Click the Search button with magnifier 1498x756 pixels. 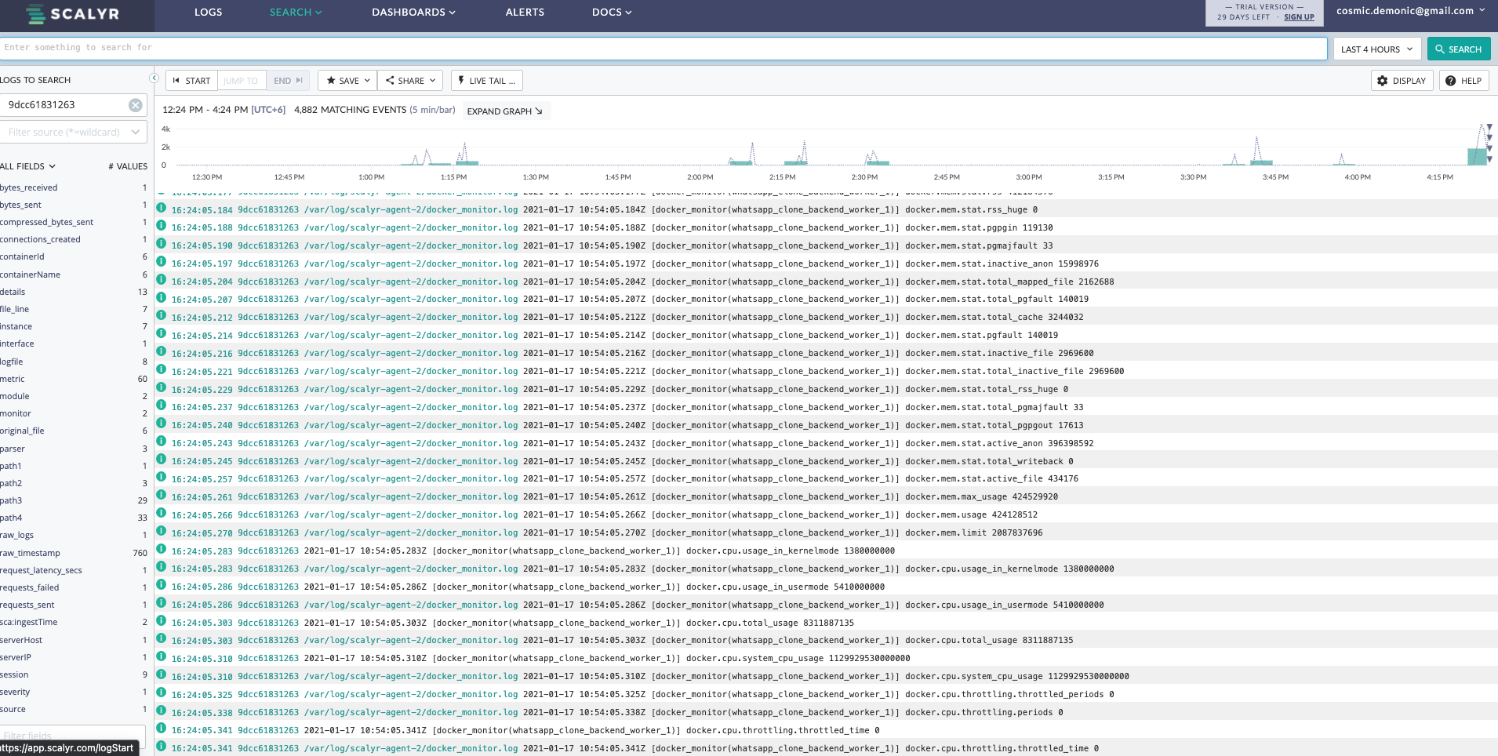(1459, 49)
